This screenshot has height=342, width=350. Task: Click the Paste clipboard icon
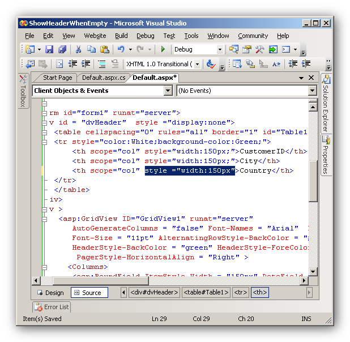pyautogui.click(x=104, y=50)
